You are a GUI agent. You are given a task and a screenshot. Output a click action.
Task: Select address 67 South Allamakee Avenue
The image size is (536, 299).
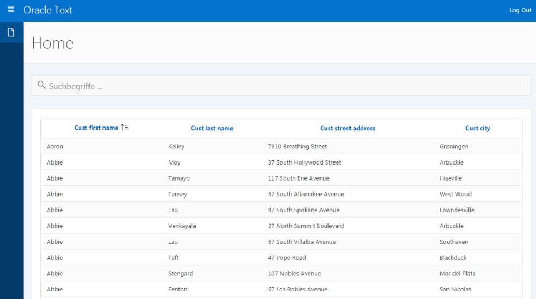pos(306,194)
